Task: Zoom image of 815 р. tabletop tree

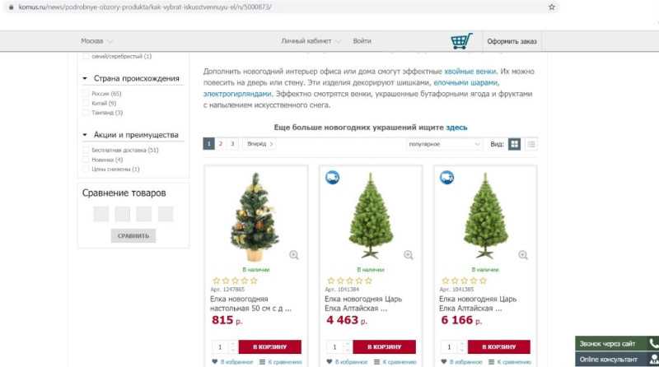Action: (x=294, y=255)
